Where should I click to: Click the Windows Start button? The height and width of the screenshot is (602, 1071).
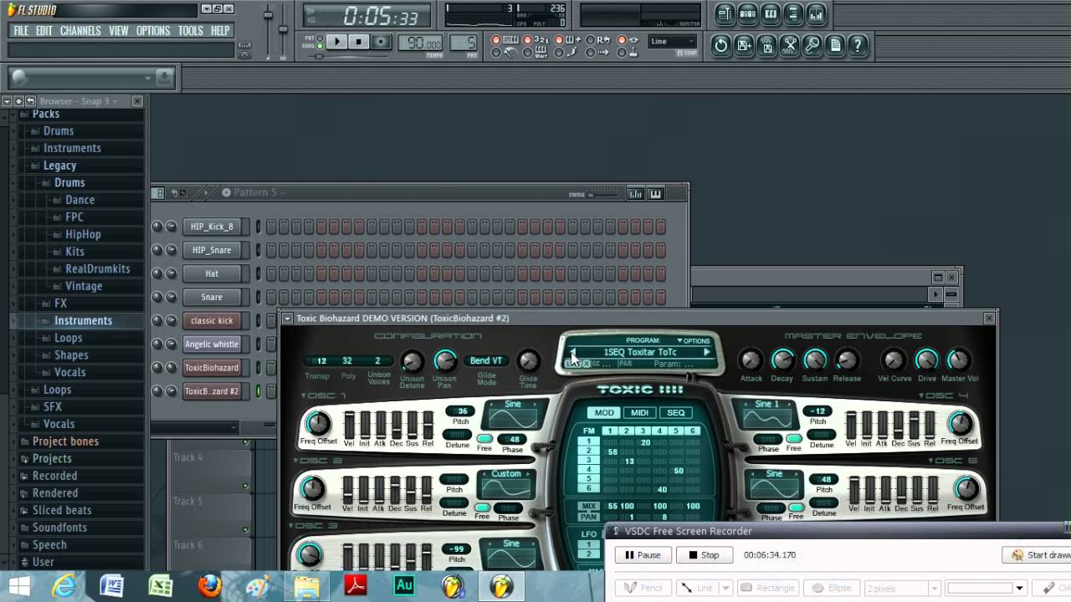coord(18,585)
